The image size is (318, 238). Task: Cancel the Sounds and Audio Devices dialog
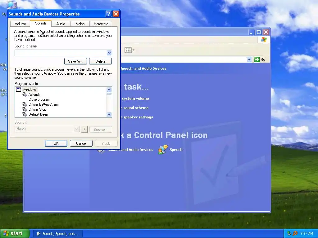81,143
